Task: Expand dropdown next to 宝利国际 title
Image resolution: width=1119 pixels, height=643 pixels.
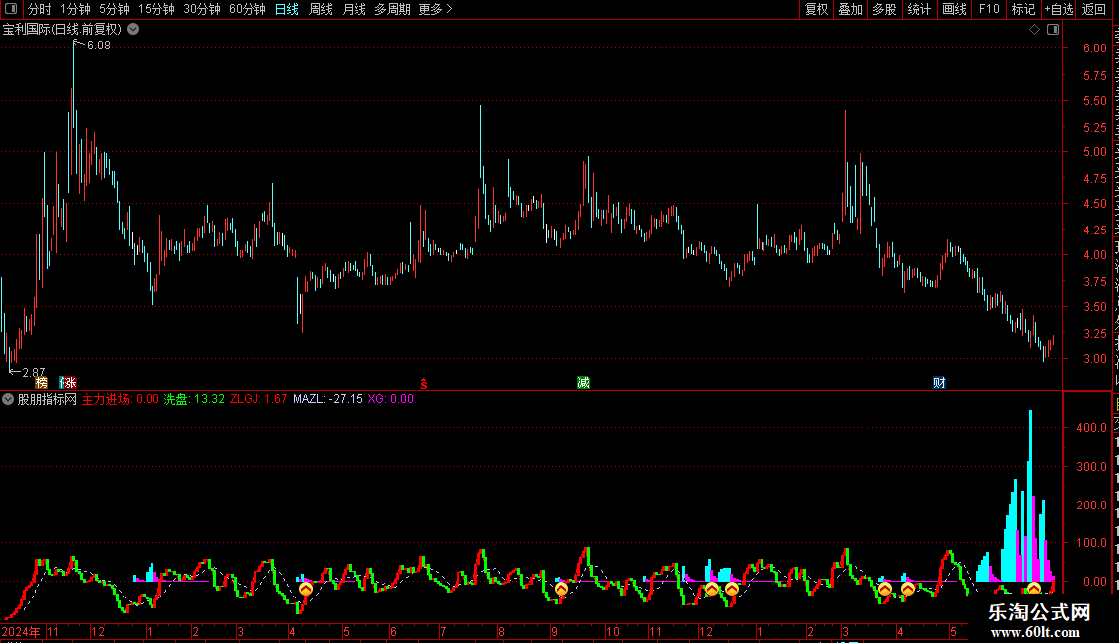Action: pos(133,30)
